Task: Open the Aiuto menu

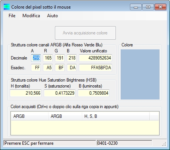Action: click(x=52, y=16)
